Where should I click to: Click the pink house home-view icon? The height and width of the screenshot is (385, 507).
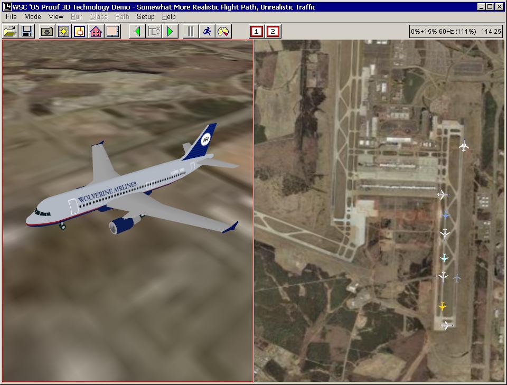(96, 32)
